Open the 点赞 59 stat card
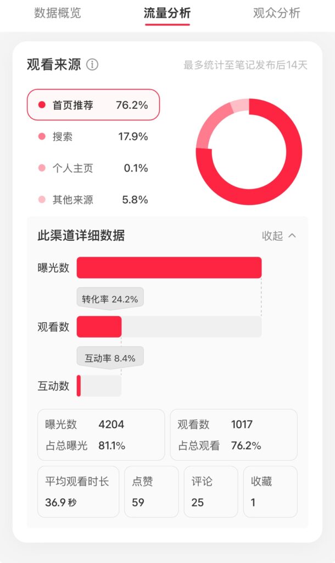Viewport: 335px width, 563px height. click(152, 492)
